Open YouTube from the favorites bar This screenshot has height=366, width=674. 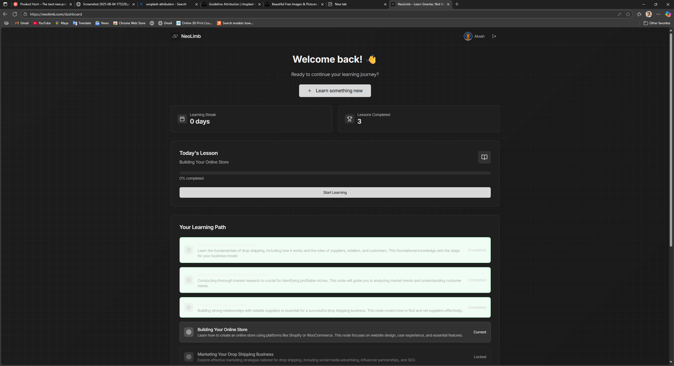pos(42,23)
